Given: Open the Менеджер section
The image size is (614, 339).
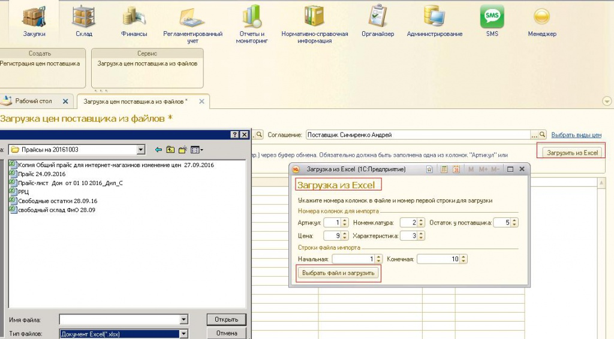Looking at the screenshot, I should (x=542, y=22).
